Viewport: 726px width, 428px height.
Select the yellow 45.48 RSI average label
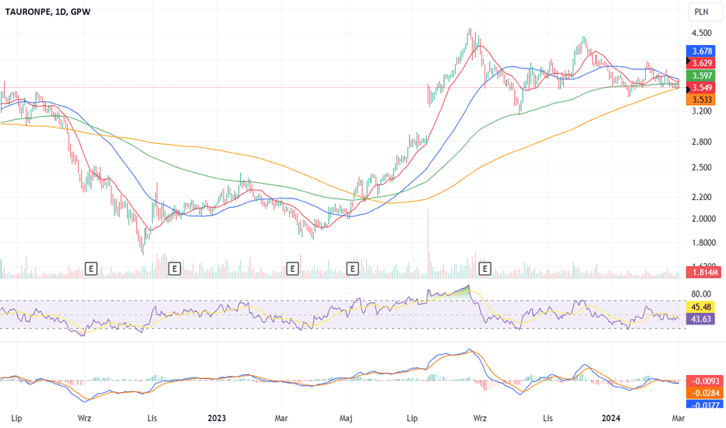701,307
